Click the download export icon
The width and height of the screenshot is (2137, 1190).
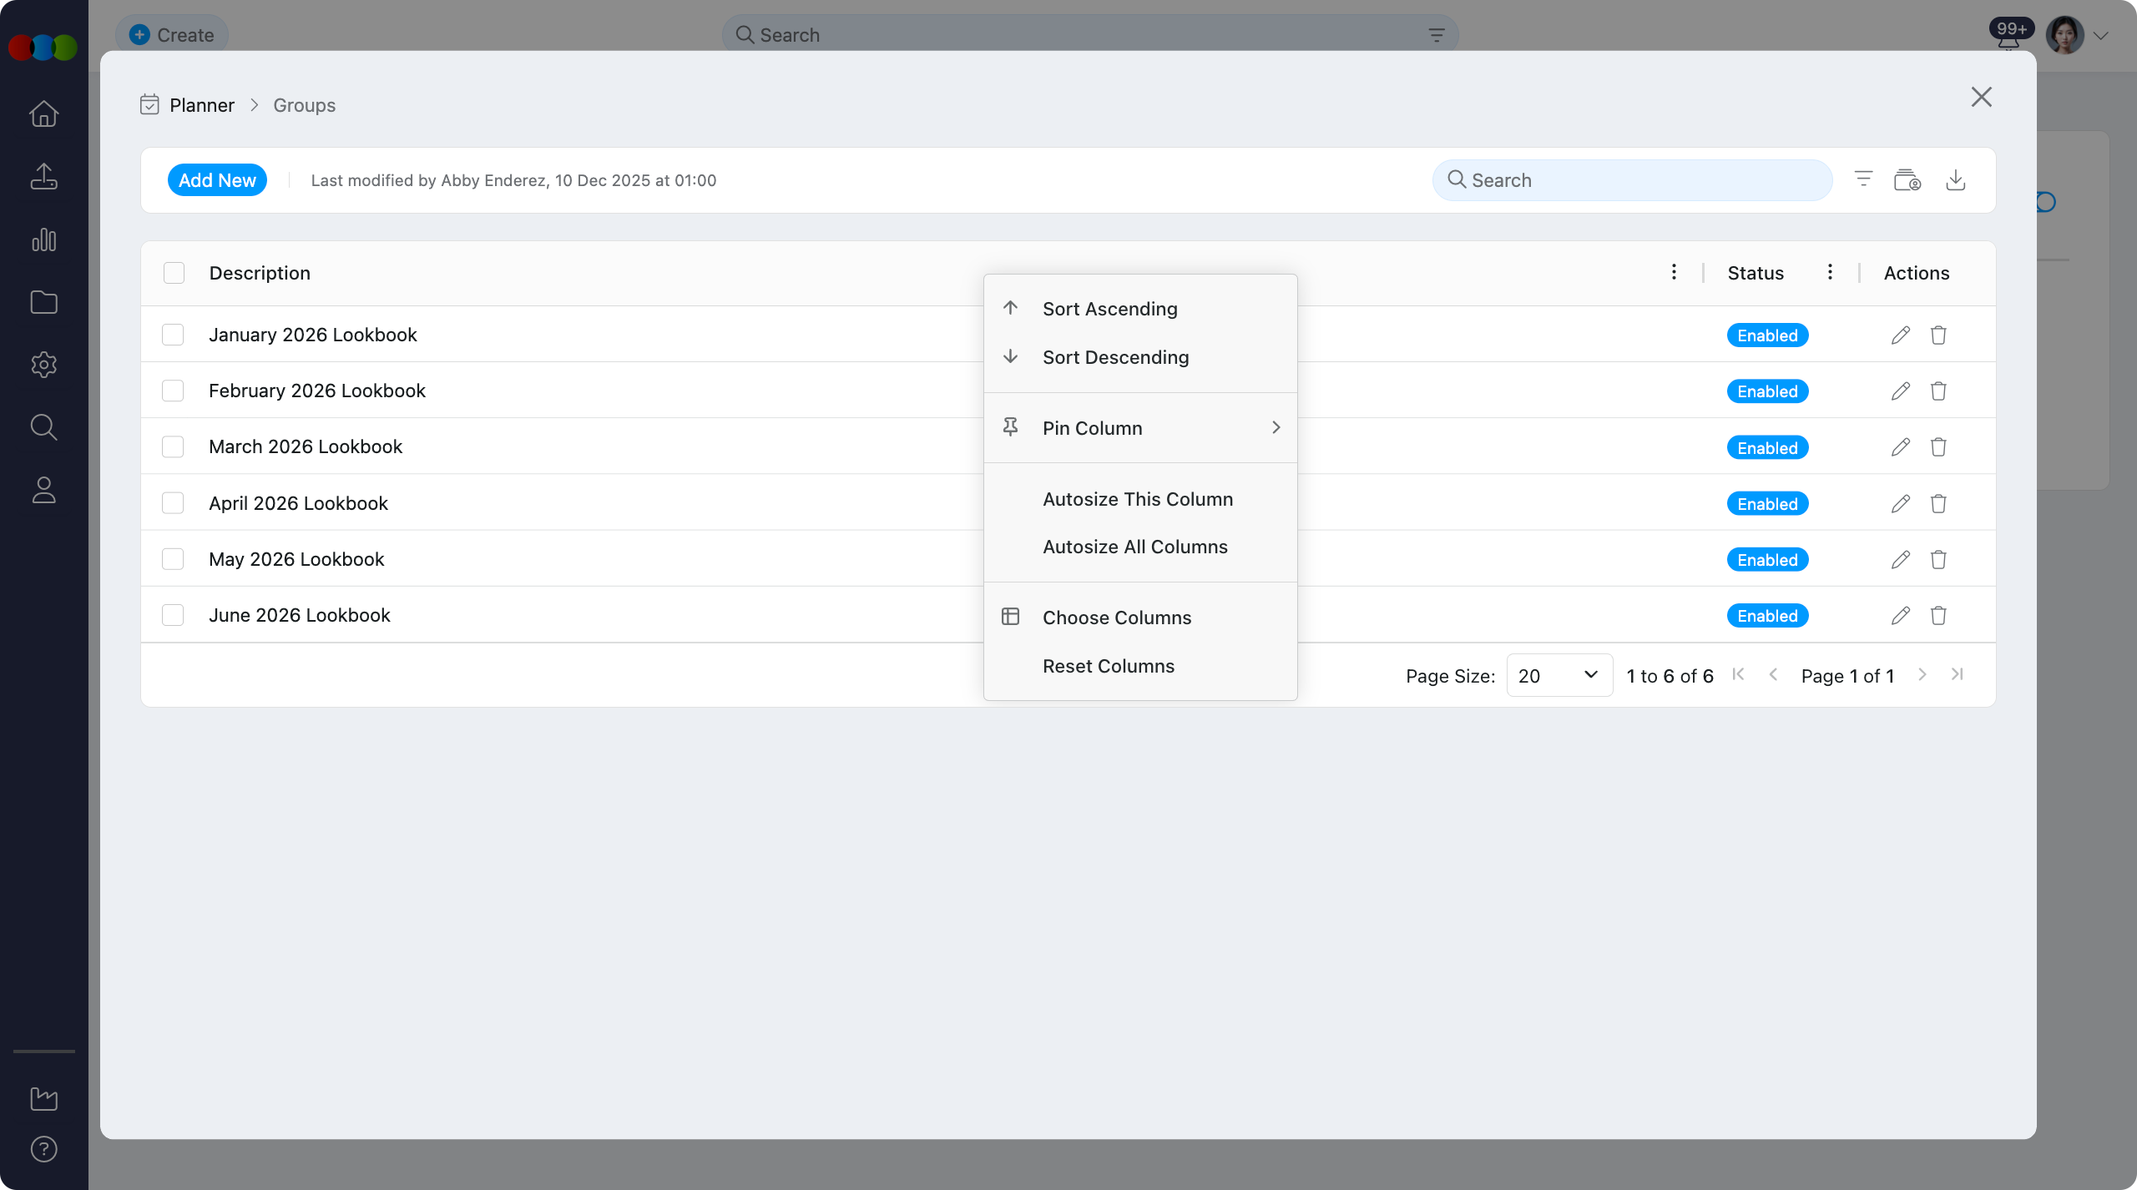(x=1956, y=179)
